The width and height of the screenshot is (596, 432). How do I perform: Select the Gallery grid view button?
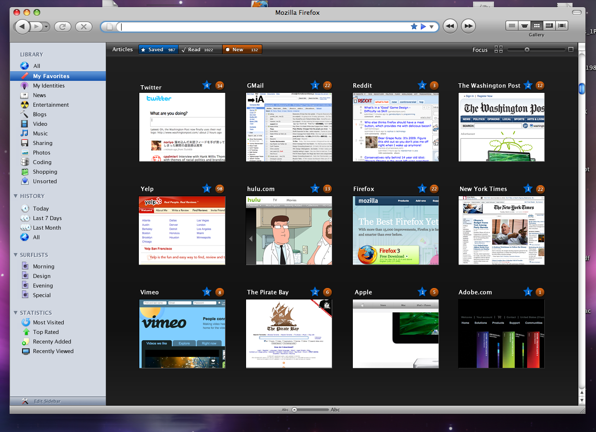click(537, 25)
